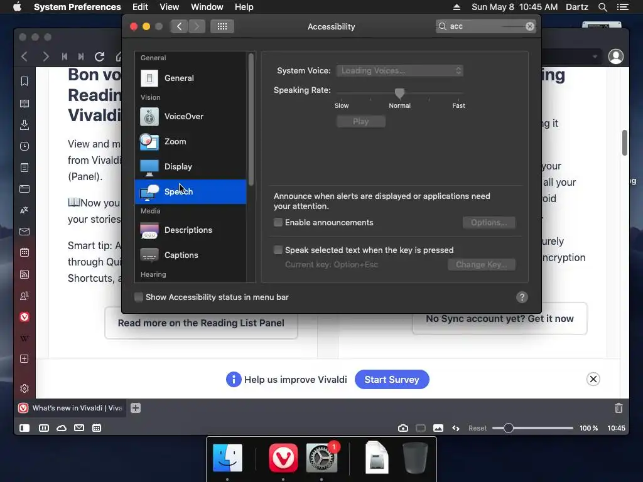Viewport: 643px width, 482px height.
Task: Select VoiceOver in Accessibility sidebar
Action: coord(191,116)
